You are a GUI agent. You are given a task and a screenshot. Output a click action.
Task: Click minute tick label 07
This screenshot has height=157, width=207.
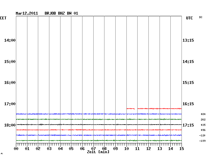click(x=93, y=149)
